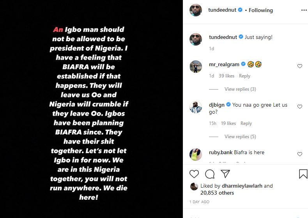
Task: View the 20,853 others likes list
Action: 217,193
